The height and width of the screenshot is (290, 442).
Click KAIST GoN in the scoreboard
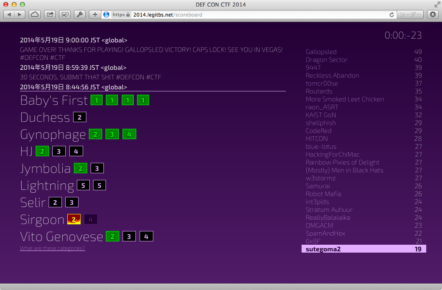[x=321, y=115]
